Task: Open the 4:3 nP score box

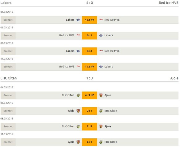Action: (x=89, y=95)
